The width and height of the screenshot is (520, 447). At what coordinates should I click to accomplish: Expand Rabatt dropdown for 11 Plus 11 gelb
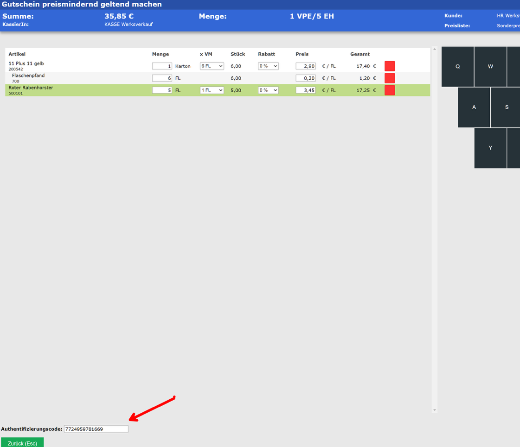[268, 66]
